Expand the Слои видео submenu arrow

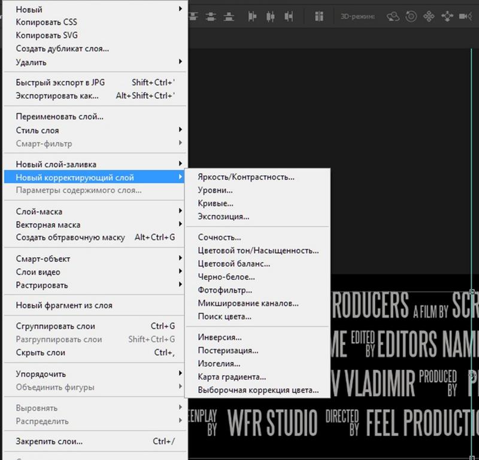point(180,272)
